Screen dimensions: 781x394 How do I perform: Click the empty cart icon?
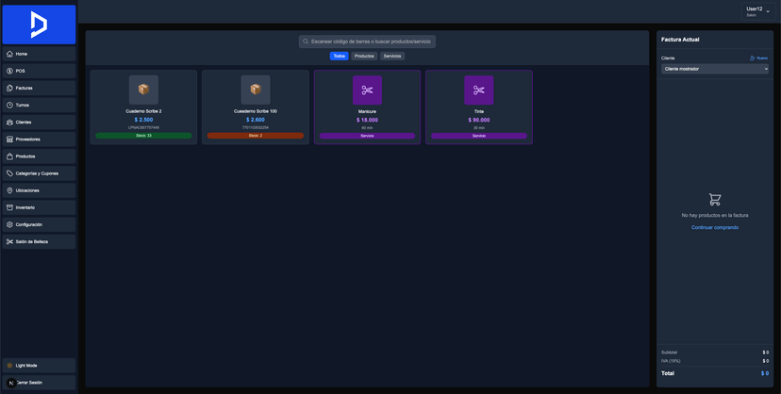[715, 200]
